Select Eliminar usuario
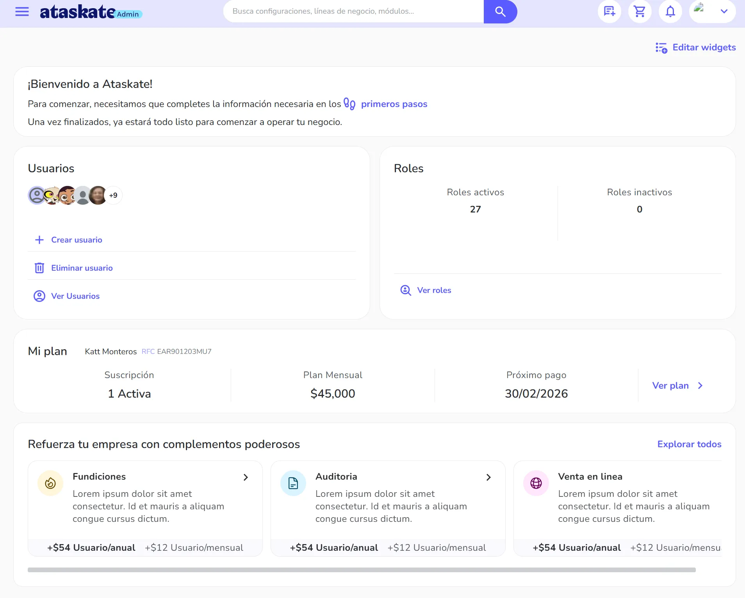This screenshot has width=745, height=598. (82, 268)
